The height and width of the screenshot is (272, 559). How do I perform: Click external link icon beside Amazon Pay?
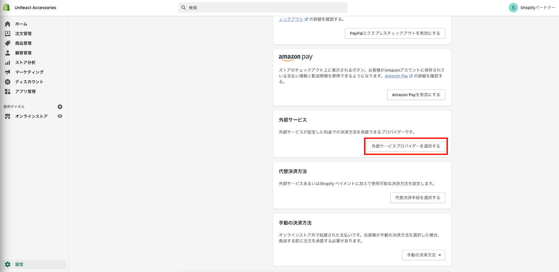(x=411, y=76)
